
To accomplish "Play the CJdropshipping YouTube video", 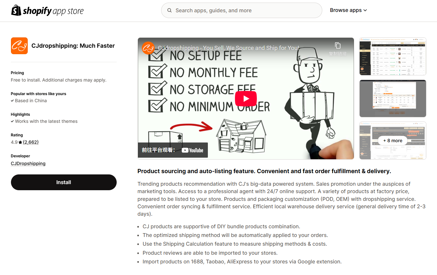I will coord(246,99).
